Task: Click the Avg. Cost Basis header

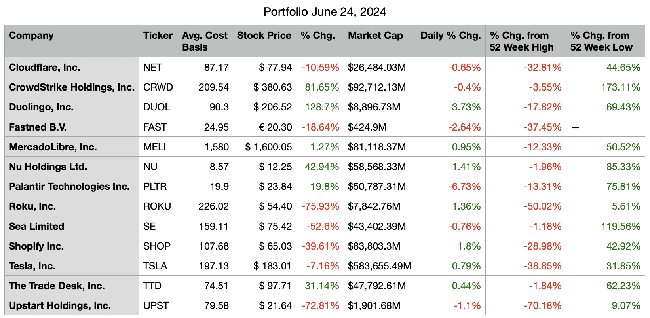Action: point(205,41)
